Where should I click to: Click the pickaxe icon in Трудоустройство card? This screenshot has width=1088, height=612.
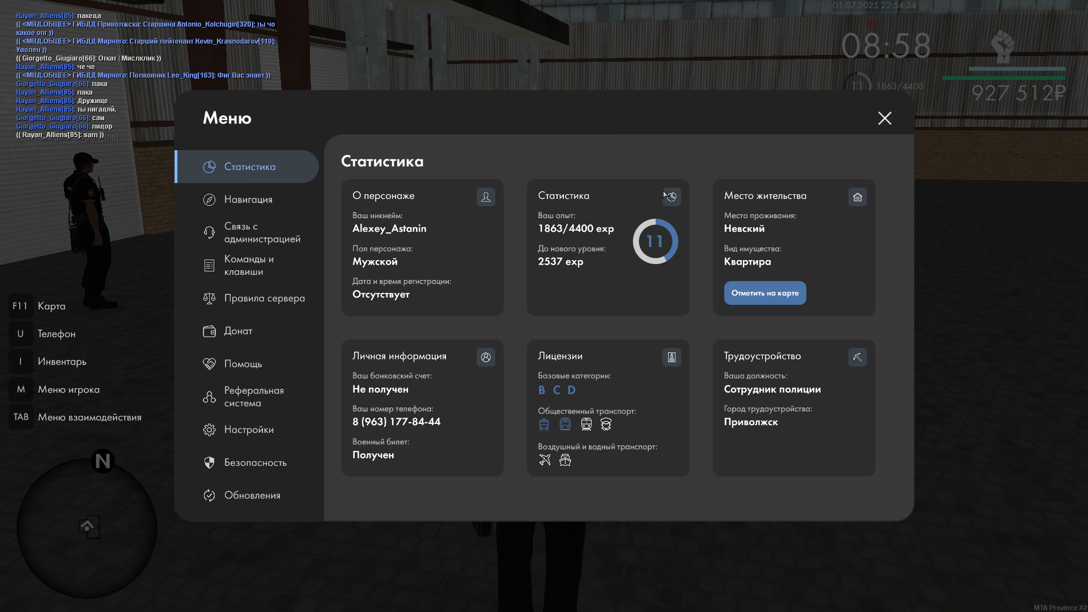(x=857, y=357)
